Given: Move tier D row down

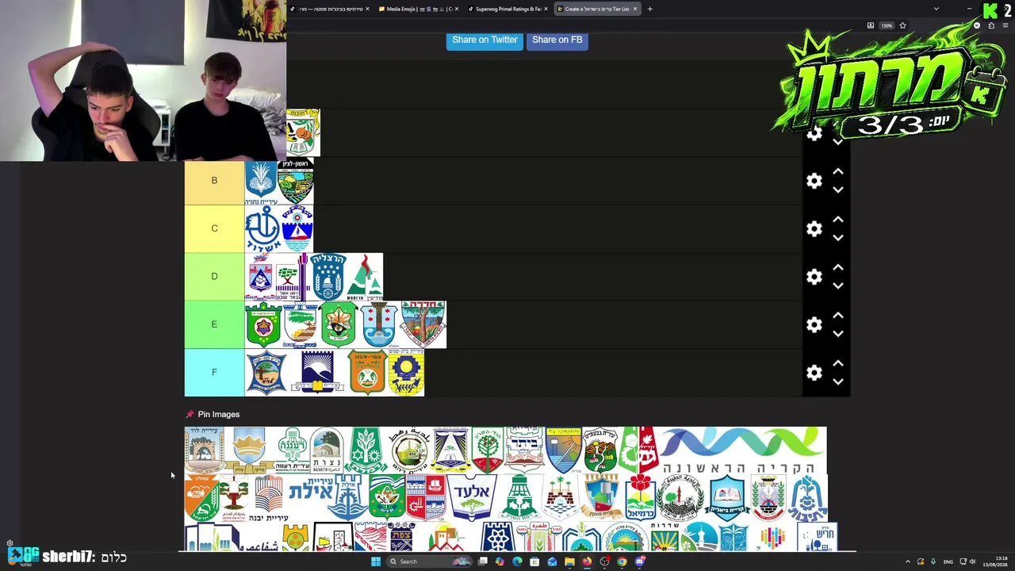Looking at the screenshot, I should (838, 286).
